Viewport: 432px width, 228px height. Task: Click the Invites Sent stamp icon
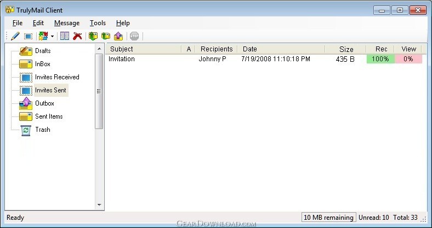[26, 90]
